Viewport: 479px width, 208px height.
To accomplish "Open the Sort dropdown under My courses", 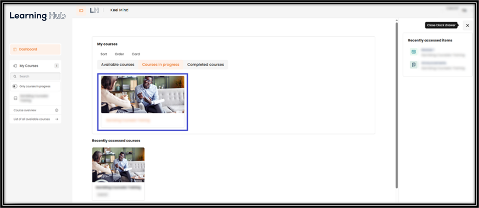I will coord(104,54).
